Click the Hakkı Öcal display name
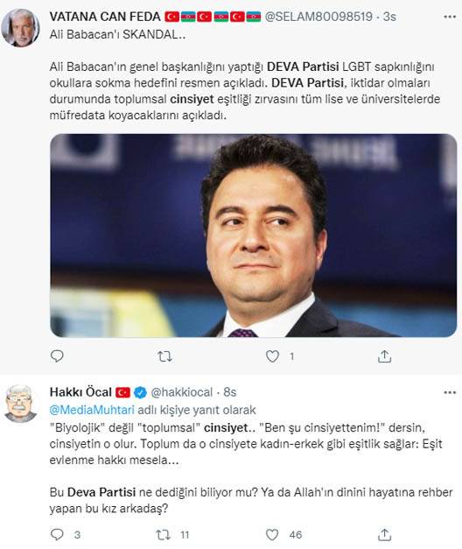Screen dimensions: 462x549 point(80,392)
